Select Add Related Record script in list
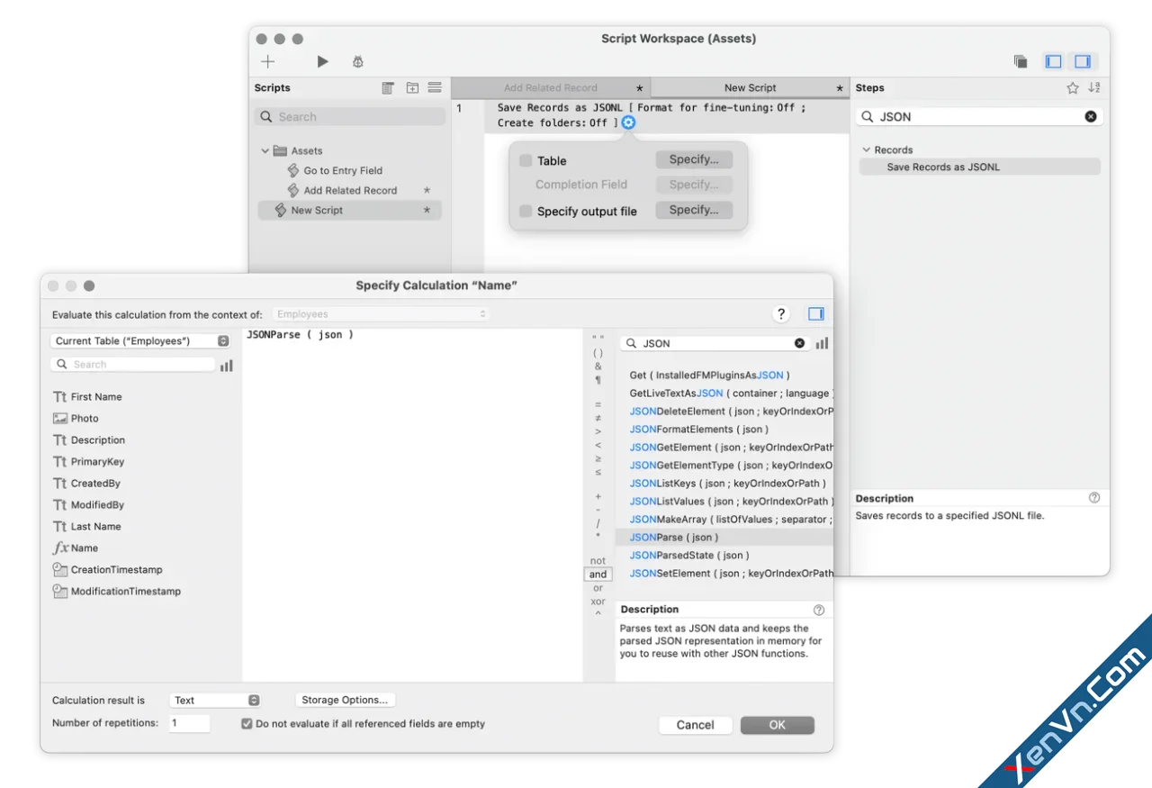Viewport: 1152px width, 788px height. tap(350, 190)
